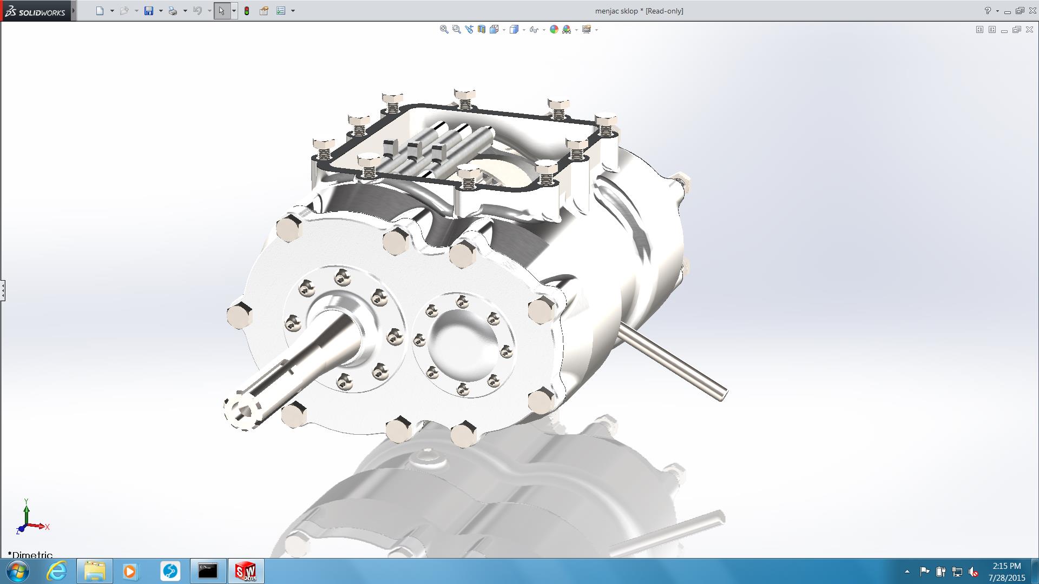Viewport: 1039px width, 584px height.
Task: Open the Options icon dropdown arrow
Action: pyautogui.click(x=293, y=11)
